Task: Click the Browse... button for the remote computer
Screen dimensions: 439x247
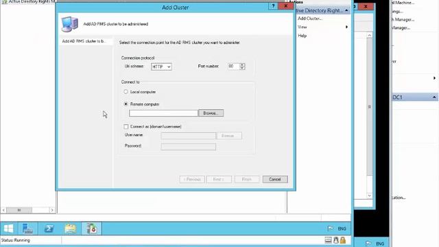Action: coord(211,113)
